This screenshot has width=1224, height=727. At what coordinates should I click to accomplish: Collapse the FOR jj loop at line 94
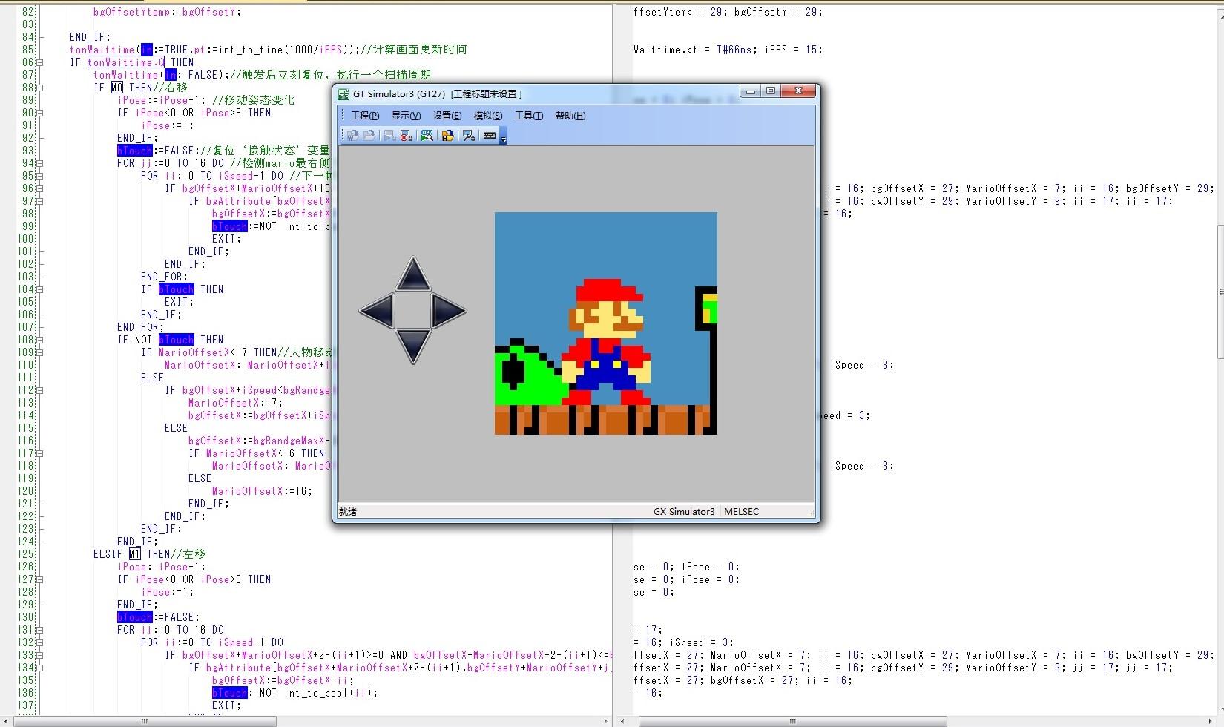click(39, 163)
